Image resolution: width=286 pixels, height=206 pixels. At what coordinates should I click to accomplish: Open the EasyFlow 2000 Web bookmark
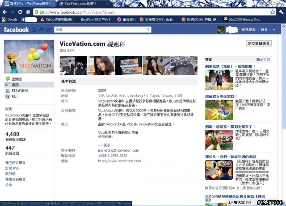coord(94,20)
